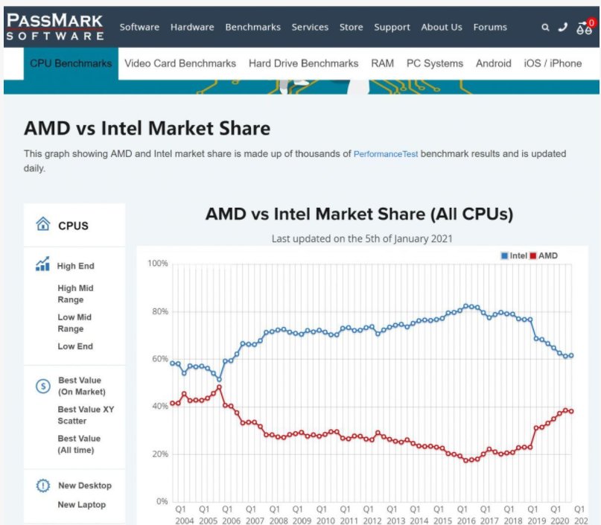
Task: Expand the Software menu
Action: pos(139,28)
